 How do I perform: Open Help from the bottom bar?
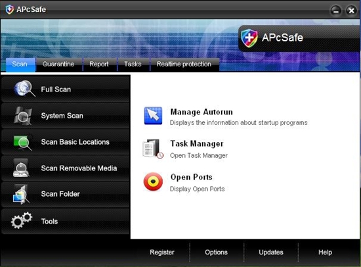pos(325,253)
